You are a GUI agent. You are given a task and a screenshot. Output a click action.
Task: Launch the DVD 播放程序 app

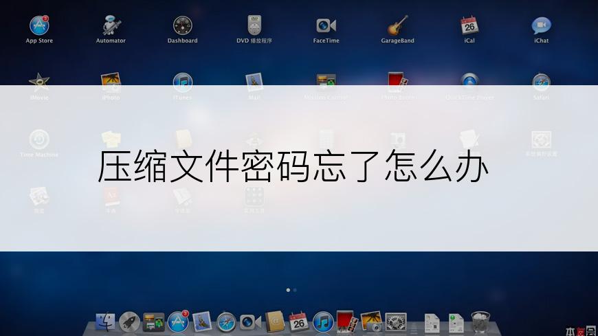(254, 25)
